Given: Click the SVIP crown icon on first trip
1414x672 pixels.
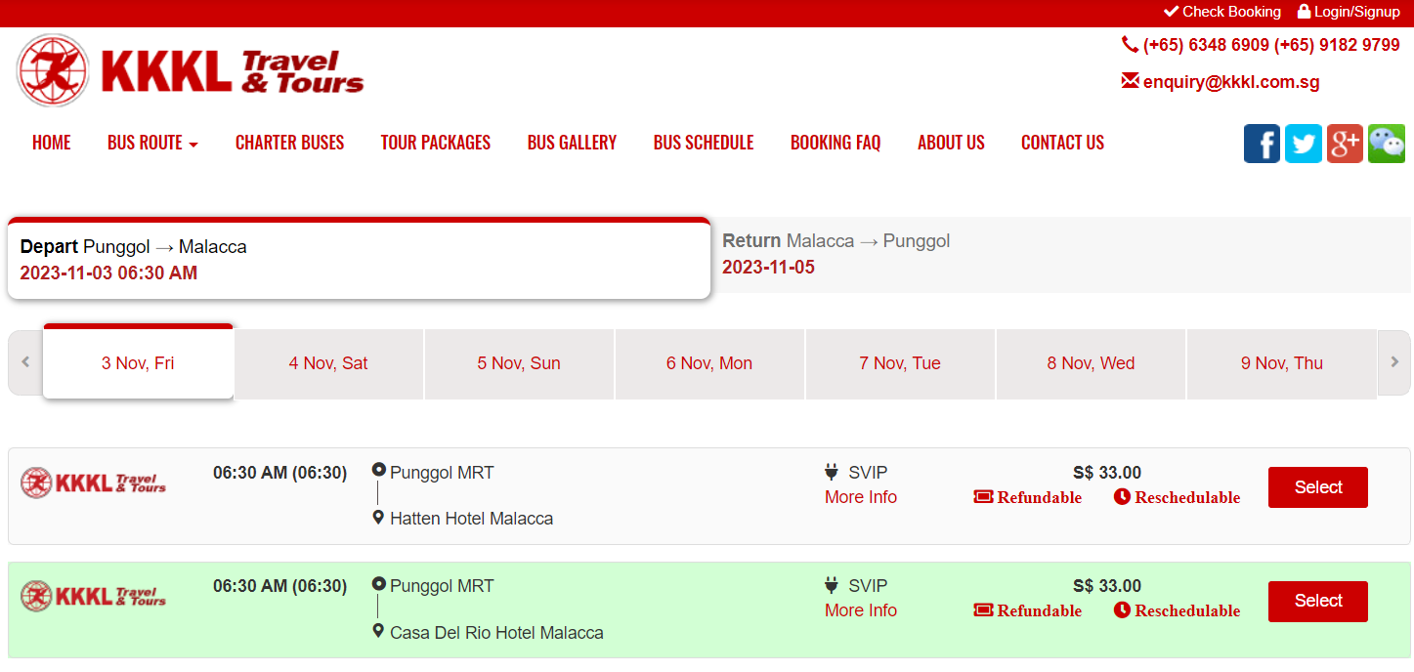Looking at the screenshot, I should pyautogui.click(x=830, y=472).
